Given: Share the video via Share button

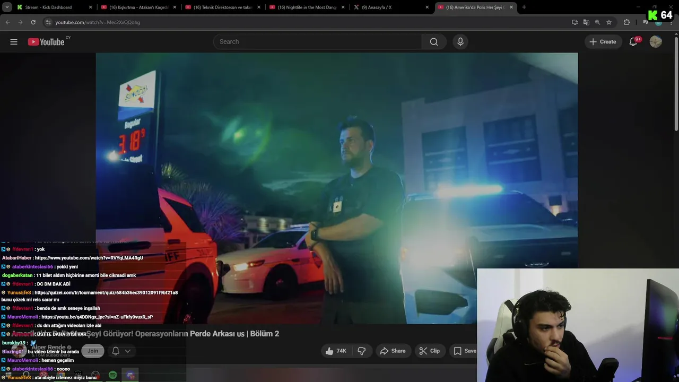Looking at the screenshot, I should (x=393, y=351).
